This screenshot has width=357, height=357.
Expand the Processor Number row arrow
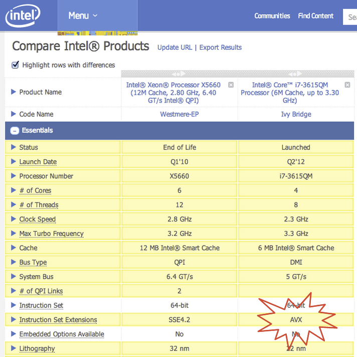[x=14, y=176]
